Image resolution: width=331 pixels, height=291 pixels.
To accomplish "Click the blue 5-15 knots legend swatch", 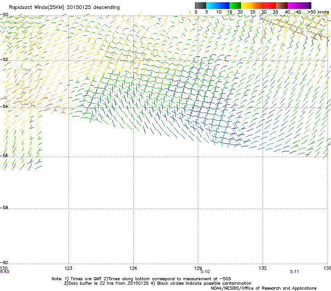I will tap(218, 5).
